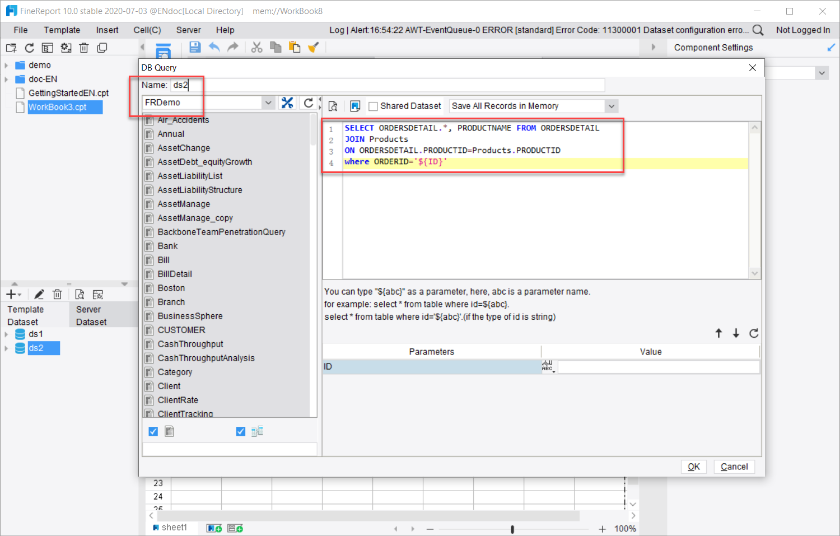Click Not Logged In
Image resolution: width=840 pixels, height=536 pixels.
coord(803,30)
